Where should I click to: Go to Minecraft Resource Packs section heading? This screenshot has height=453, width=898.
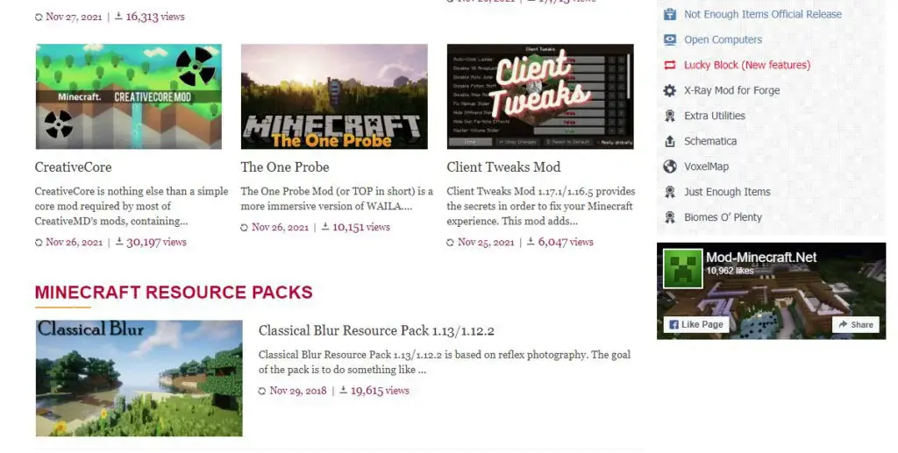[174, 293]
